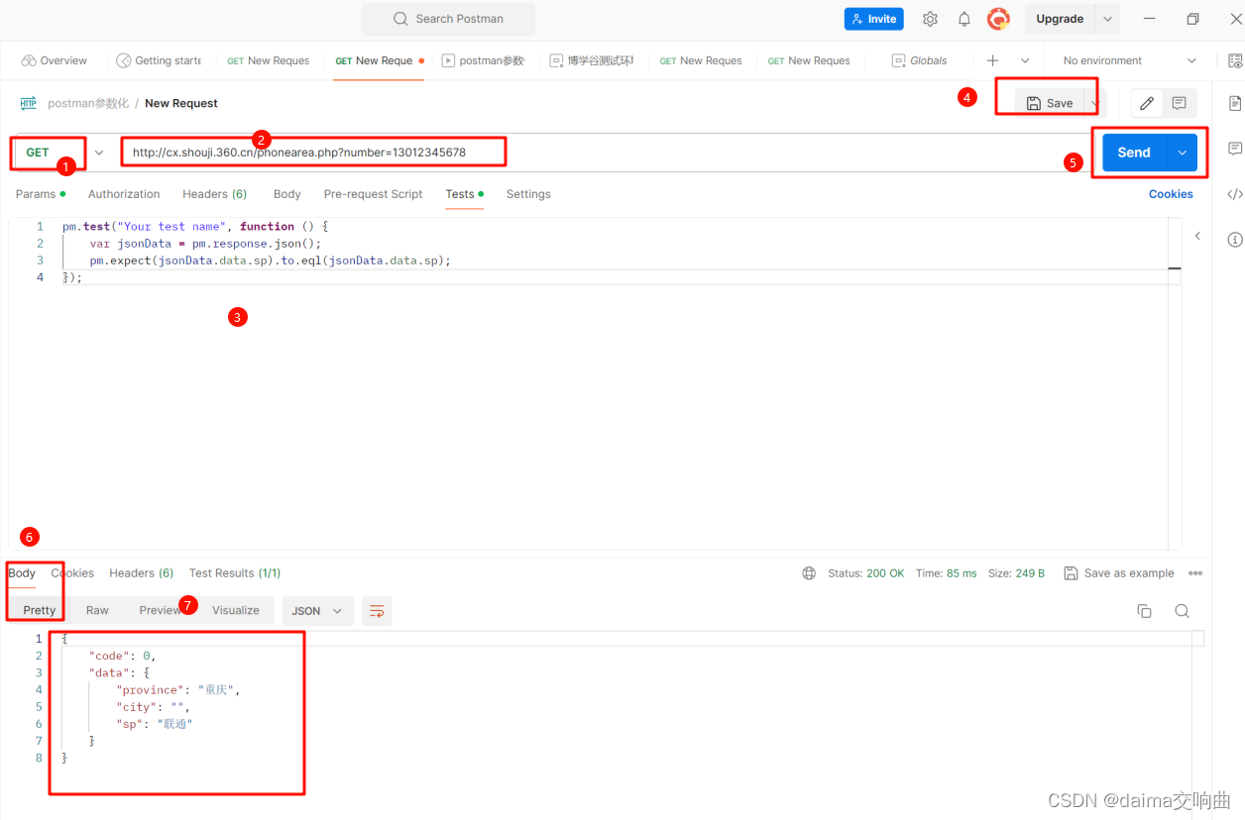The width and height of the screenshot is (1245, 820).
Task: Open the comments mode icon
Action: (1179, 103)
